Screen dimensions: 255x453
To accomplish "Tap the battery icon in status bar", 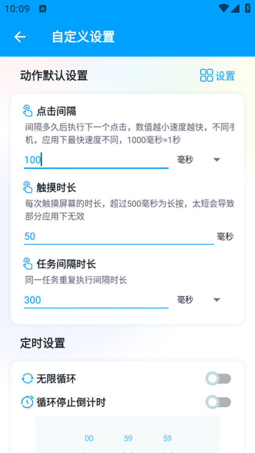I will pos(248,8).
